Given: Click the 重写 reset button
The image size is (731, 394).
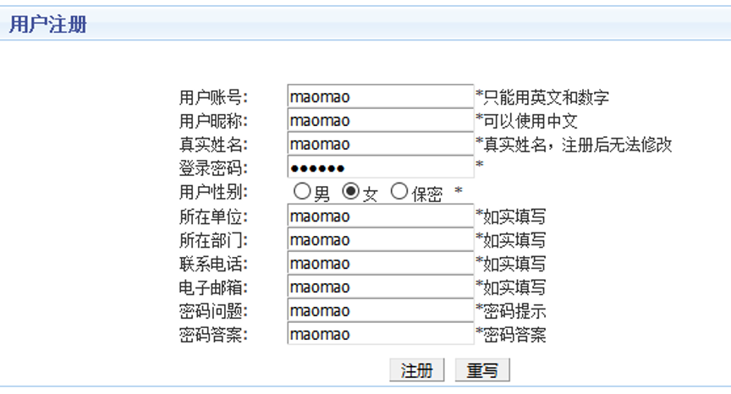Looking at the screenshot, I should click(482, 370).
